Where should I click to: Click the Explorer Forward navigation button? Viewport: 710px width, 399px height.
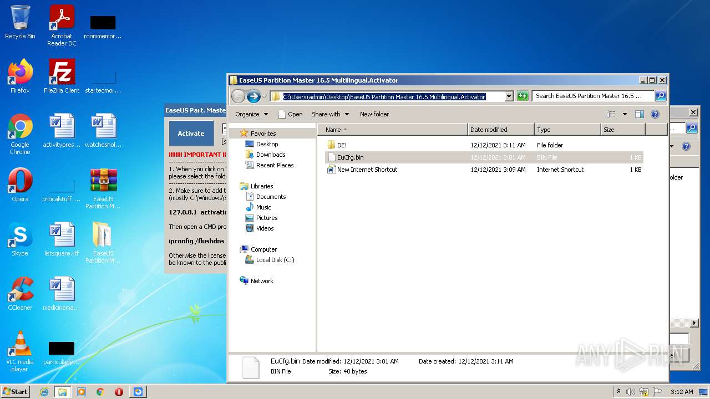point(253,96)
